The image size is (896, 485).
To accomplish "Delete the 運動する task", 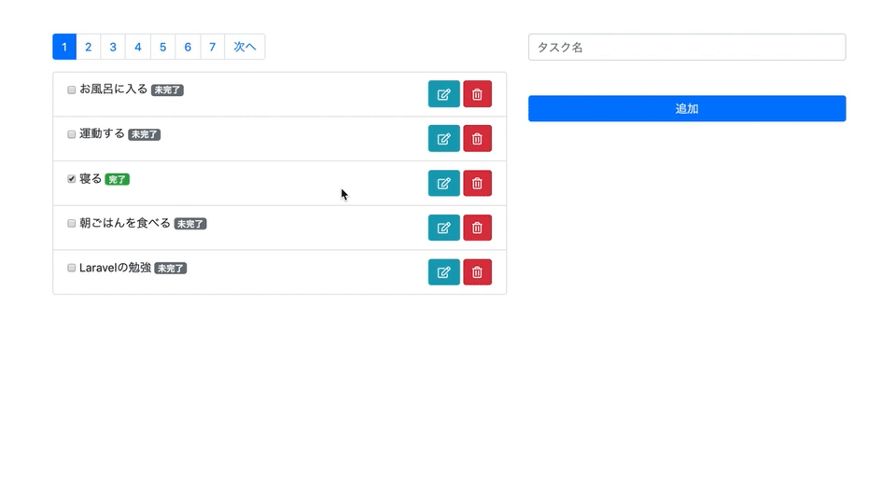I will click(x=477, y=139).
